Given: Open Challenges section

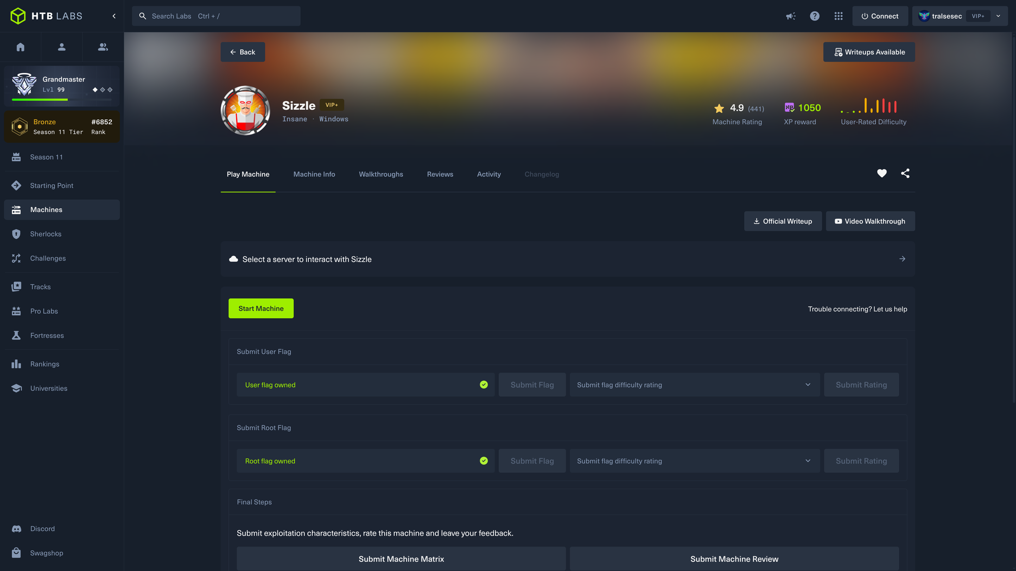Looking at the screenshot, I should tap(62, 258).
